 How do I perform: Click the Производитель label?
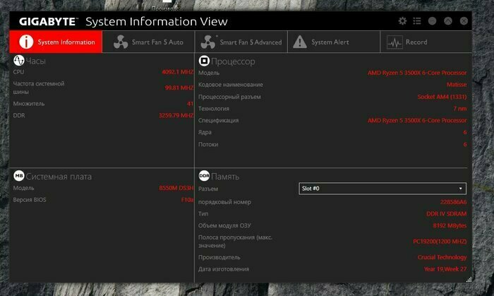[219, 257]
